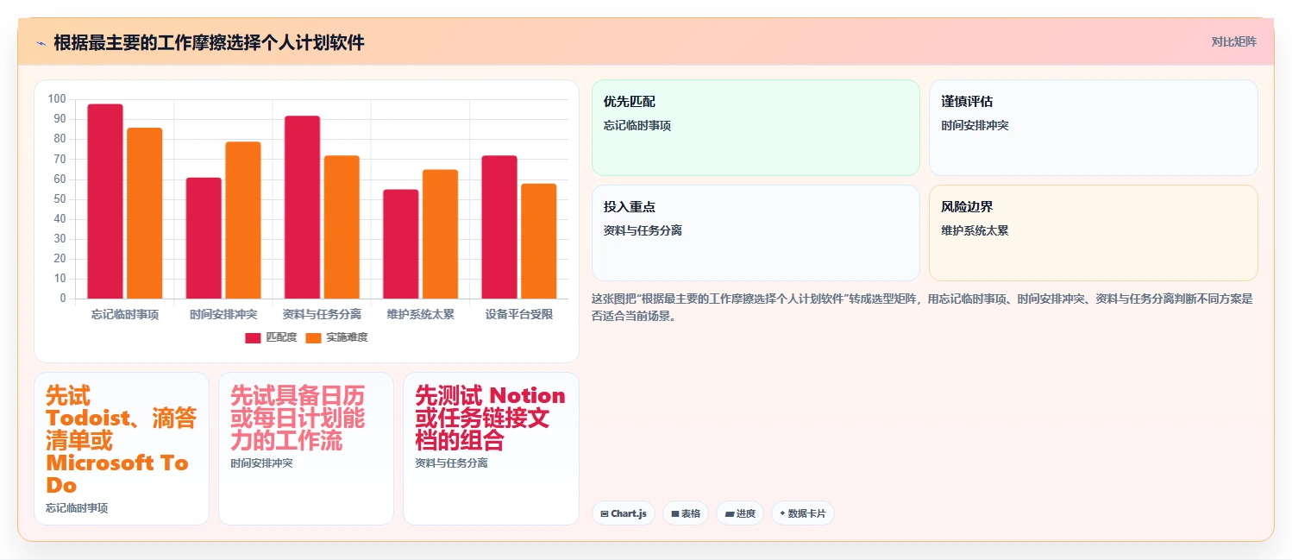
Task: Select the red 匹配度 bar for 时间安排冲突
Action: click(204, 238)
